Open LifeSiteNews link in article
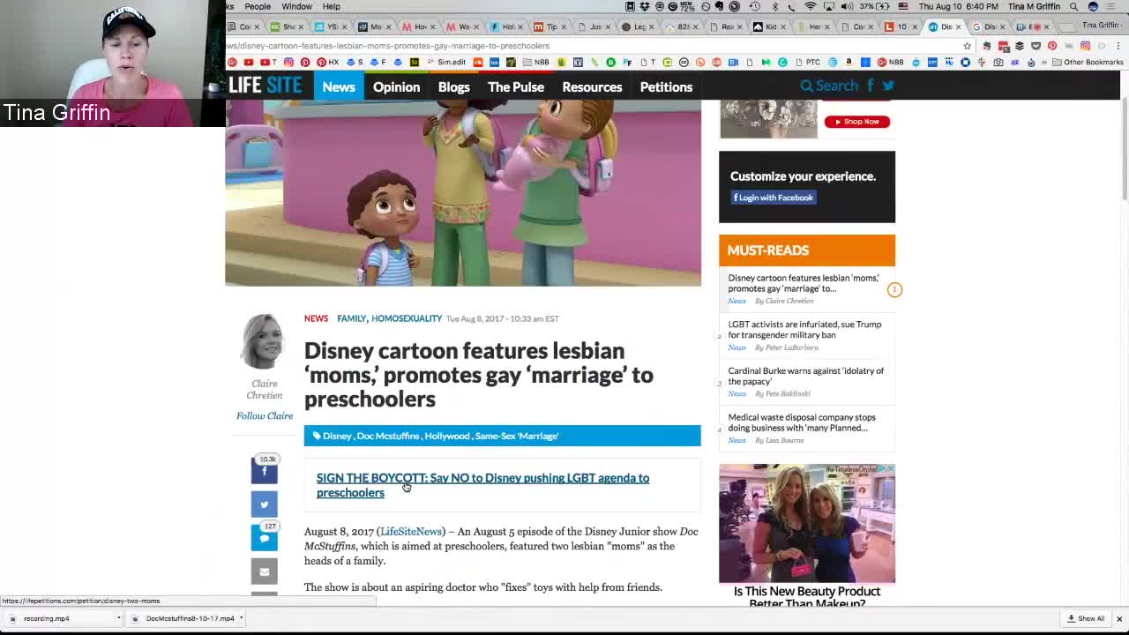Image resolution: width=1129 pixels, height=635 pixels. pyautogui.click(x=411, y=532)
